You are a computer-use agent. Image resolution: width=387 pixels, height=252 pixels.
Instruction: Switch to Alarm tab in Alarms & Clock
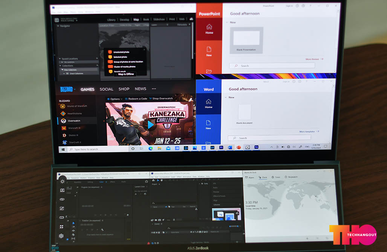[x=249, y=177]
